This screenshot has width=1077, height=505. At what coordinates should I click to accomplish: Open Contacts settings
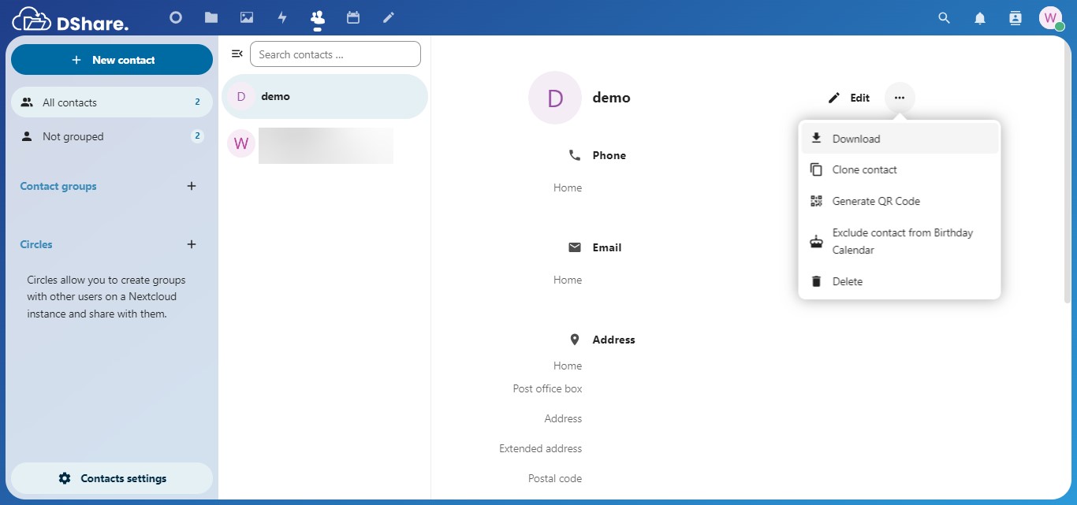coord(112,479)
